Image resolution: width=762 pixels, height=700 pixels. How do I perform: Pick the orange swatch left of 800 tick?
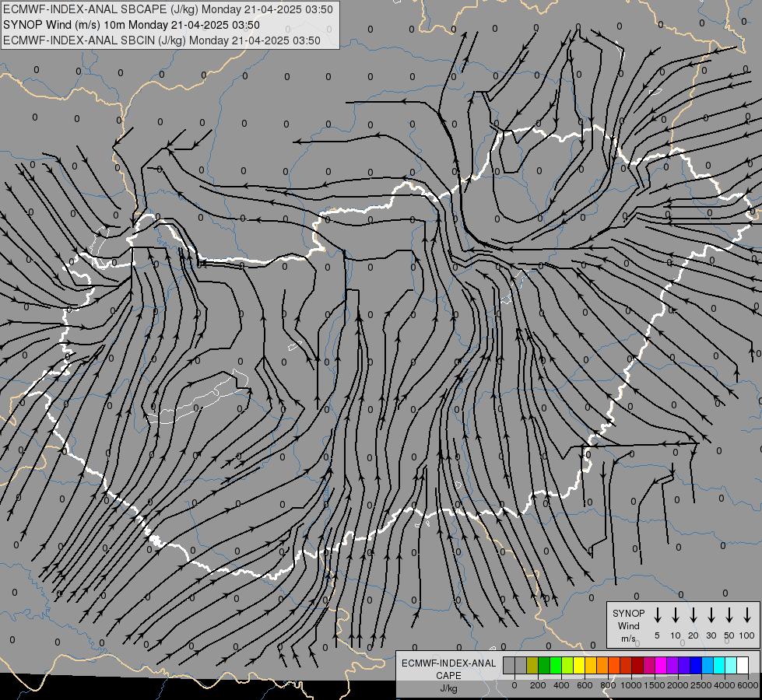point(602,665)
